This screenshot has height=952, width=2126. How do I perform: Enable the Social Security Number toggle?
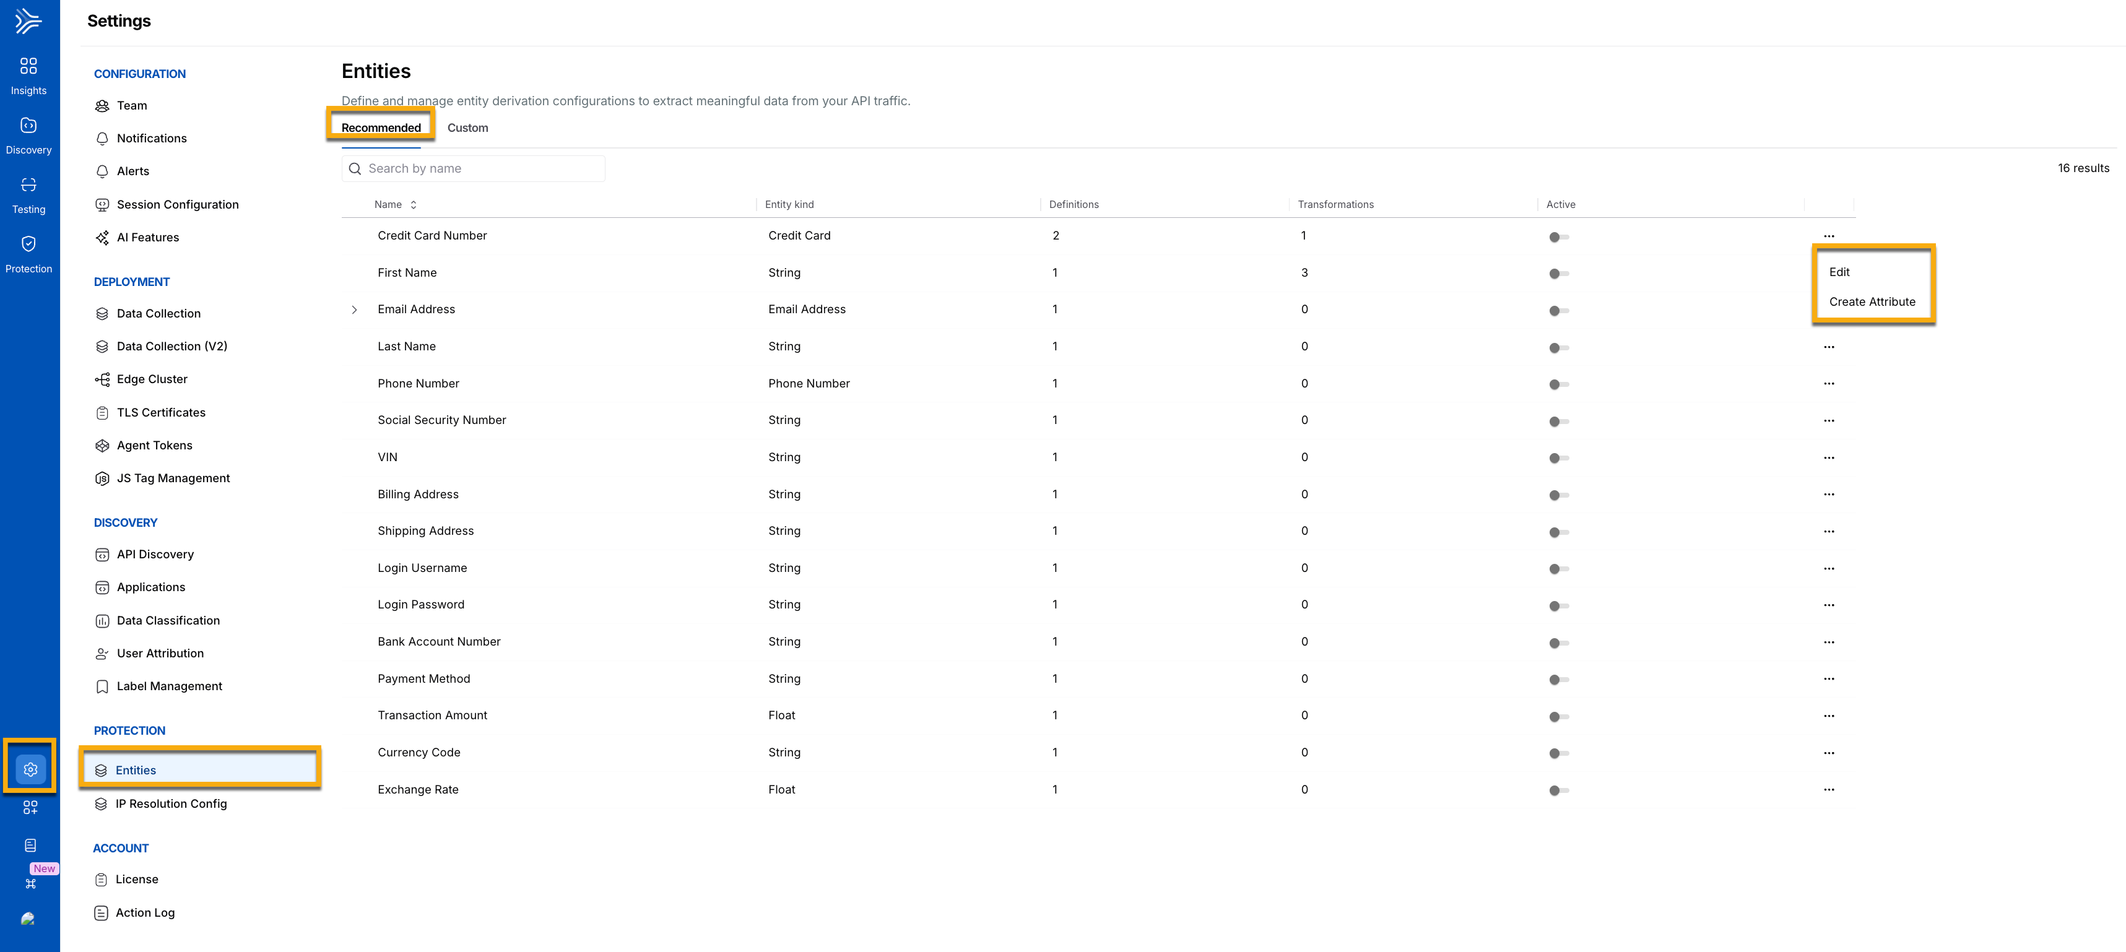tap(1558, 422)
